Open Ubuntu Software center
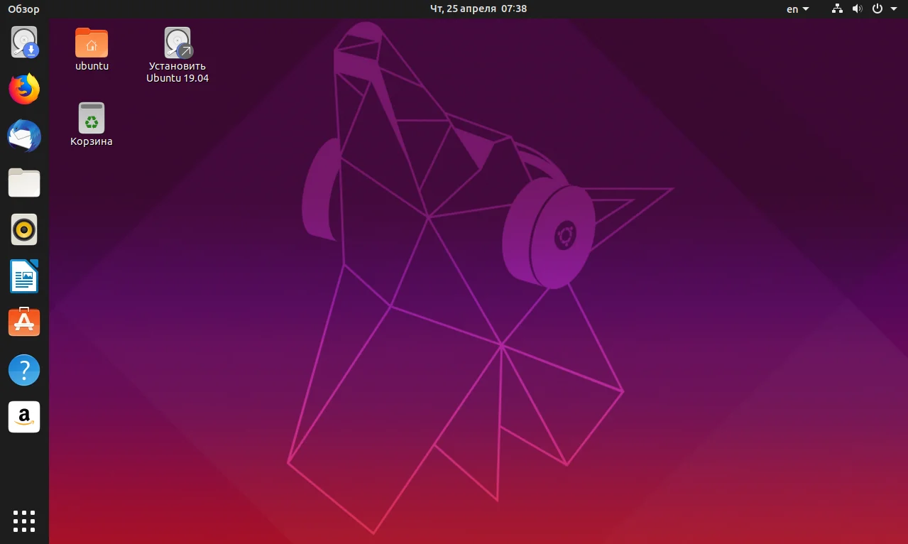 [24, 323]
